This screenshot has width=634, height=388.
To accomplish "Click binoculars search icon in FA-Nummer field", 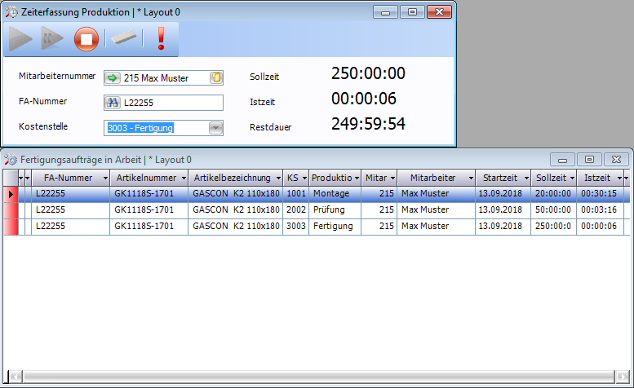I will (113, 103).
